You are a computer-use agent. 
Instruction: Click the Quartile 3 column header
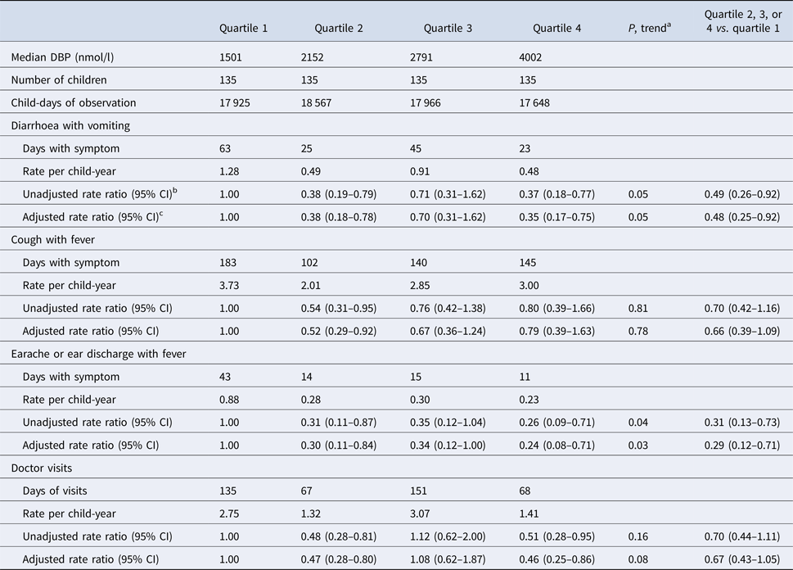pos(448,28)
